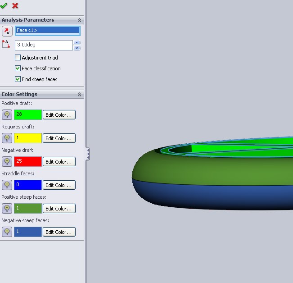Click the Analysis Parameters section header

[x=42, y=20]
